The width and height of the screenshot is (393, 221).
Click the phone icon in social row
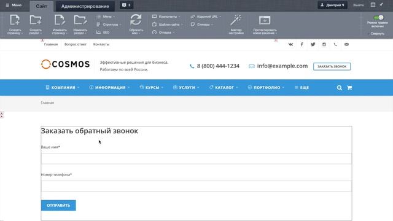[335, 44]
